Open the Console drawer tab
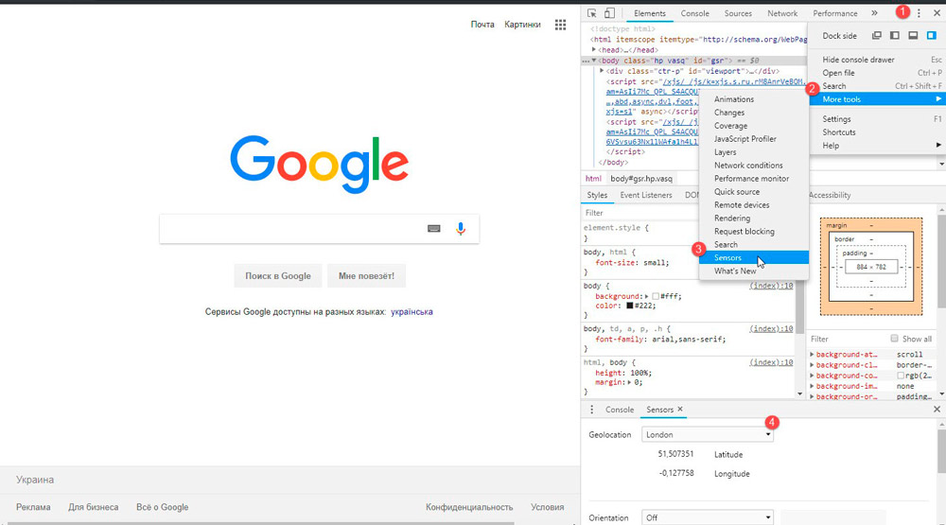The width and height of the screenshot is (946, 525). click(x=620, y=410)
